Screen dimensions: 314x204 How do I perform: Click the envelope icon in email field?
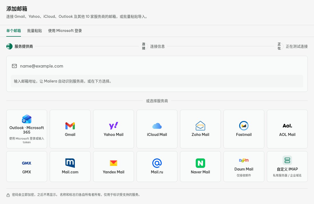tap(14, 66)
